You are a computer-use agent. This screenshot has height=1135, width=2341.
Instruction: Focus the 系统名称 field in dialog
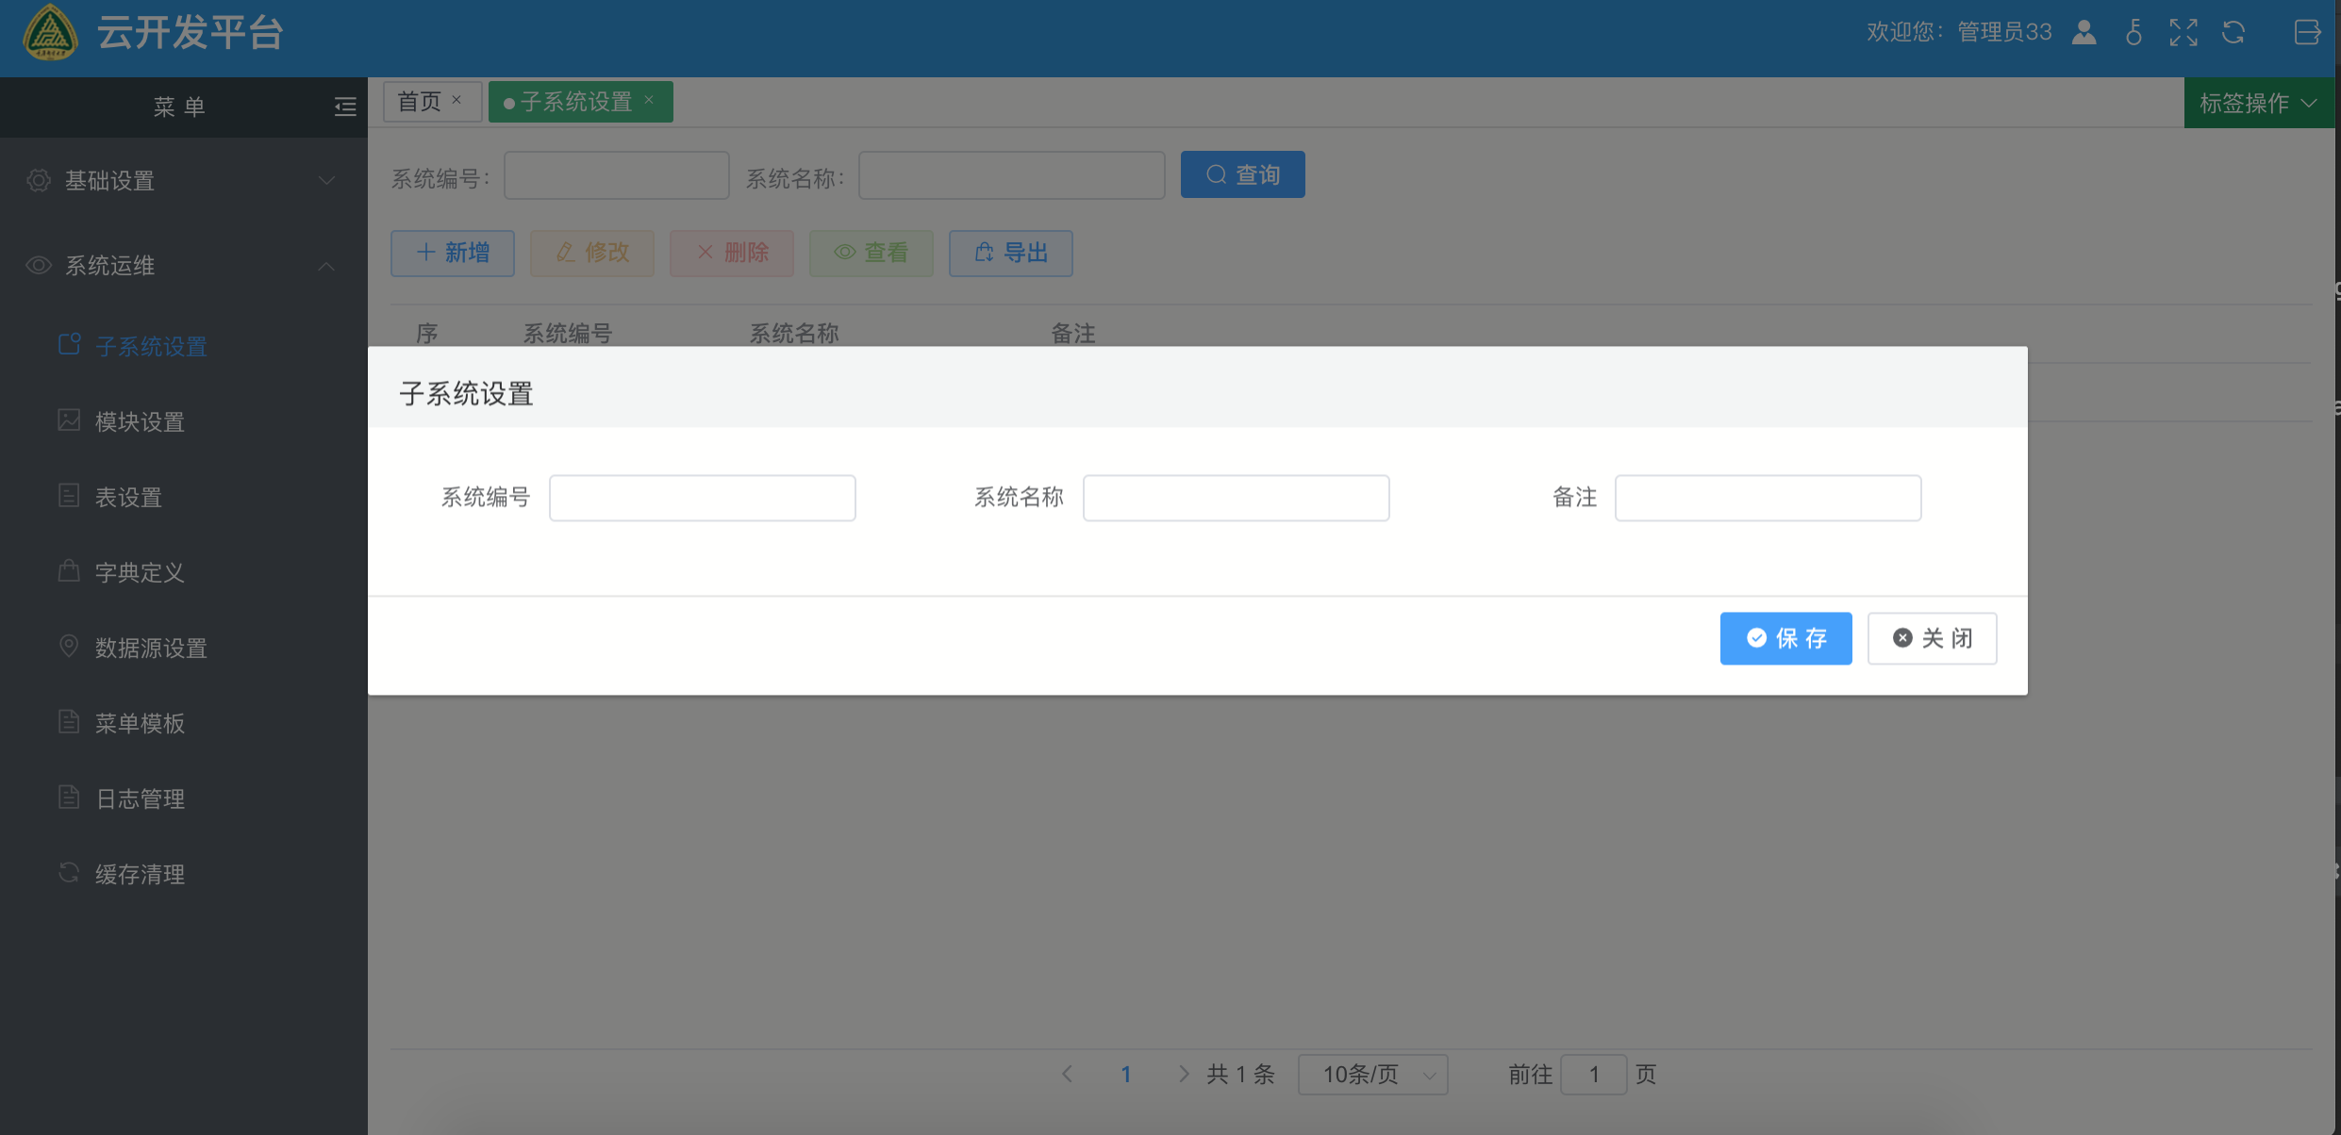point(1236,498)
